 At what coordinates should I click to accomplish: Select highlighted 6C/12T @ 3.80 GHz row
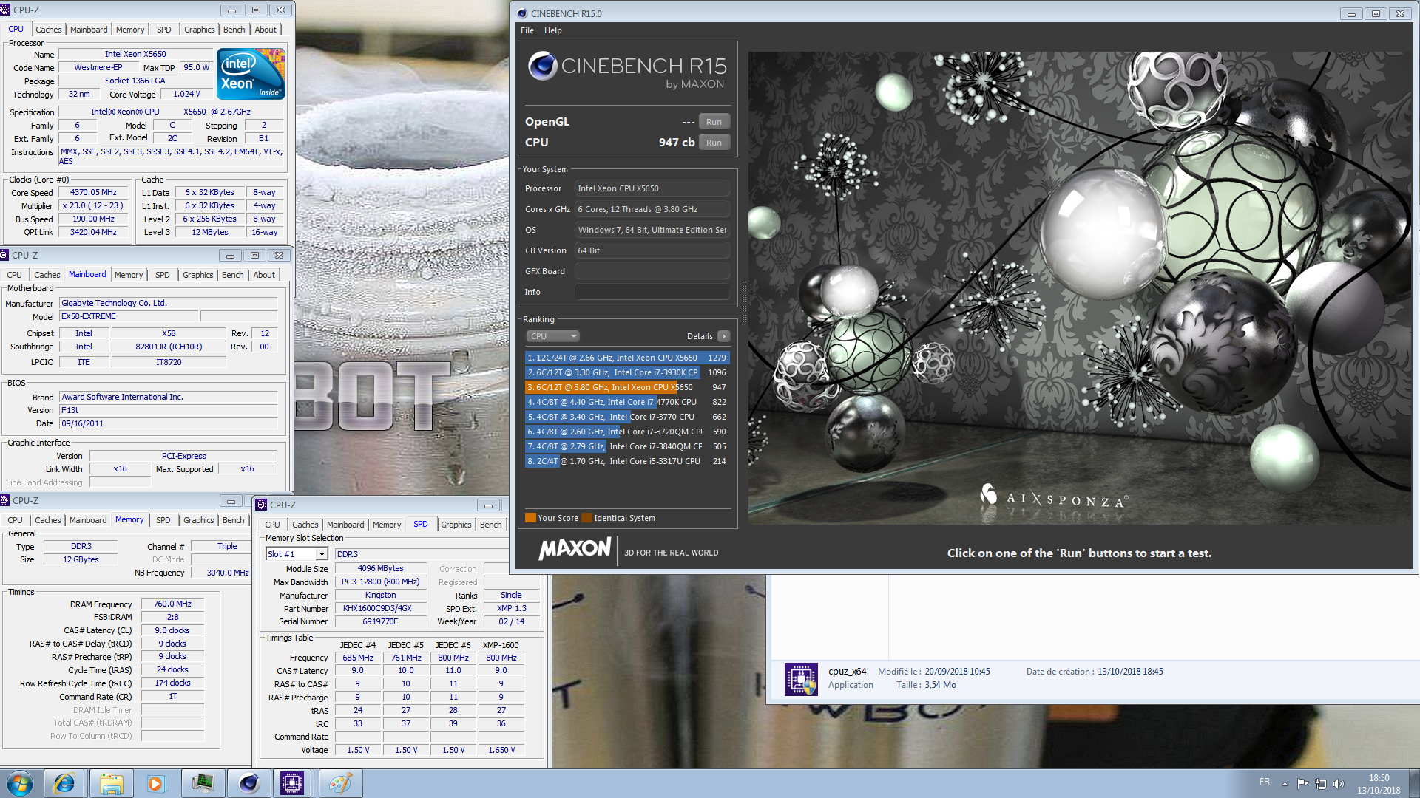(x=627, y=387)
